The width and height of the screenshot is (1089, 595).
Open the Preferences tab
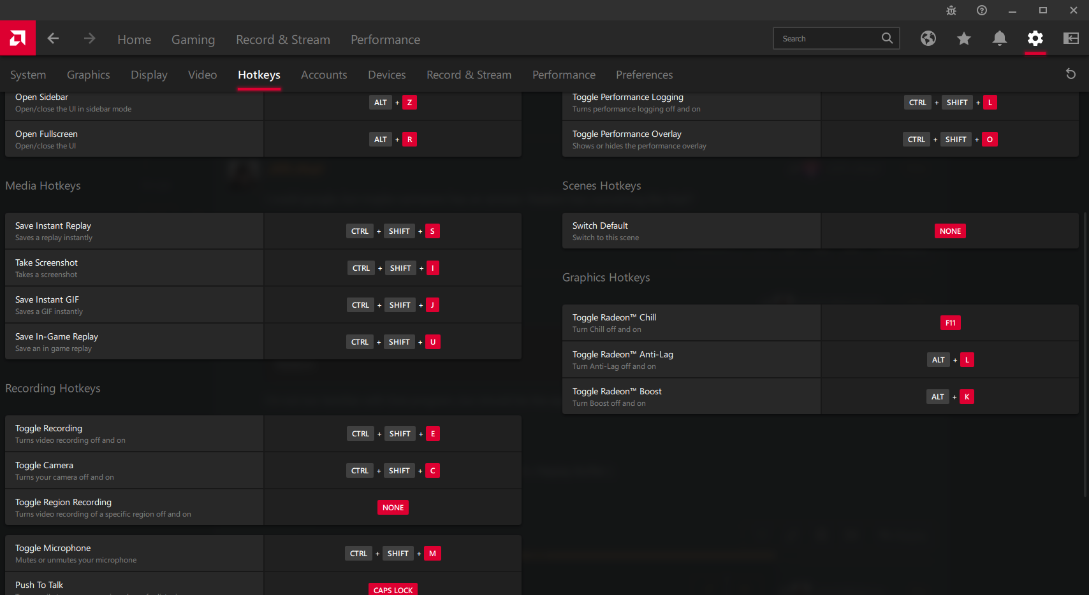[x=644, y=75]
